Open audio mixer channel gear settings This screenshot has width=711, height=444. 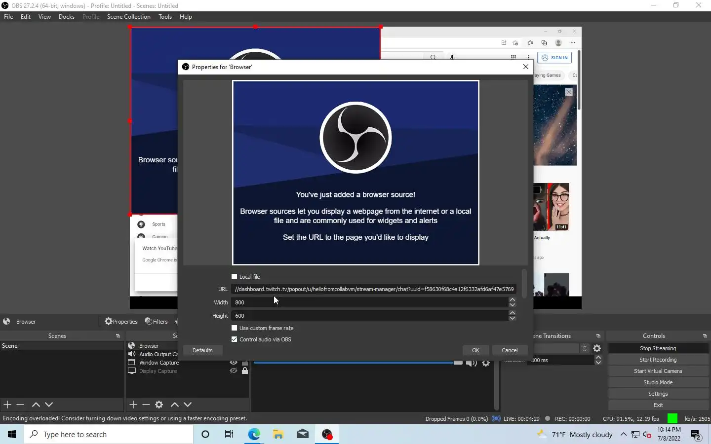pyautogui.click(x=486, y=363)
